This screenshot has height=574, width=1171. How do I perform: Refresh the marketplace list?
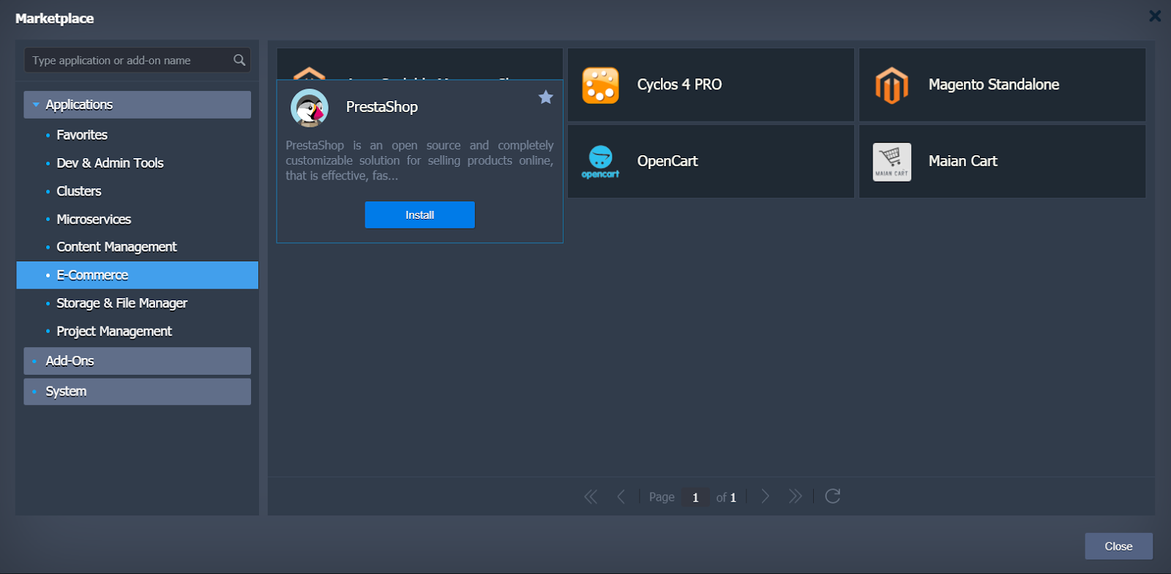coord(832,496)
